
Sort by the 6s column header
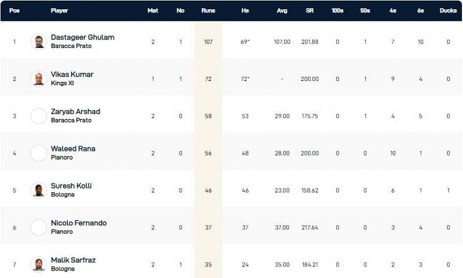pos(421,10)
